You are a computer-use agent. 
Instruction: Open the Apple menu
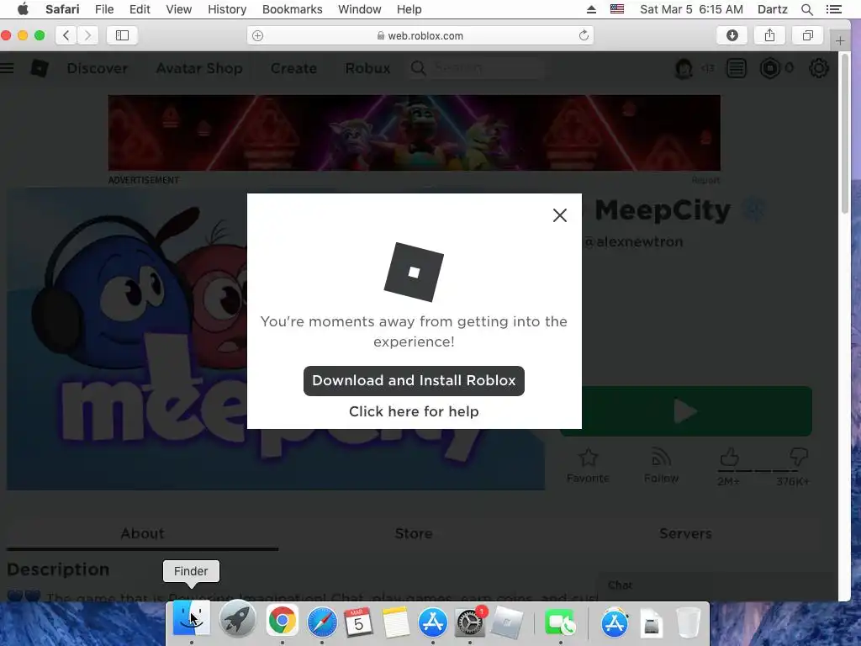(x=23, y=9)
